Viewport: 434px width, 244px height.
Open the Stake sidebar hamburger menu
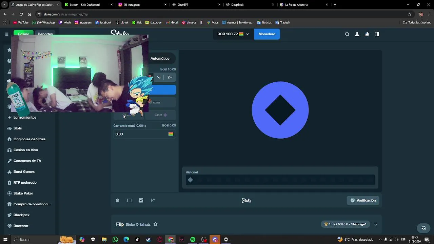(6, 34)
